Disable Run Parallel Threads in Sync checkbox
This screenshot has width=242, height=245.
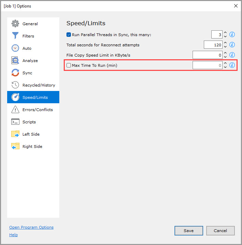click(x=69, y=34)
